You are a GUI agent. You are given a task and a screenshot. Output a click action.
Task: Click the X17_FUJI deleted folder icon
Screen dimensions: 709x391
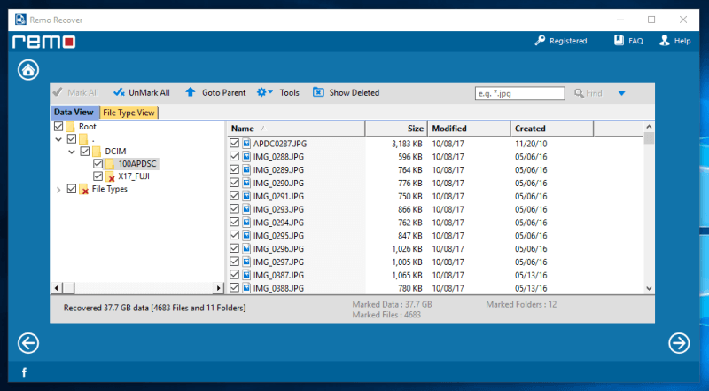point(110,176)
